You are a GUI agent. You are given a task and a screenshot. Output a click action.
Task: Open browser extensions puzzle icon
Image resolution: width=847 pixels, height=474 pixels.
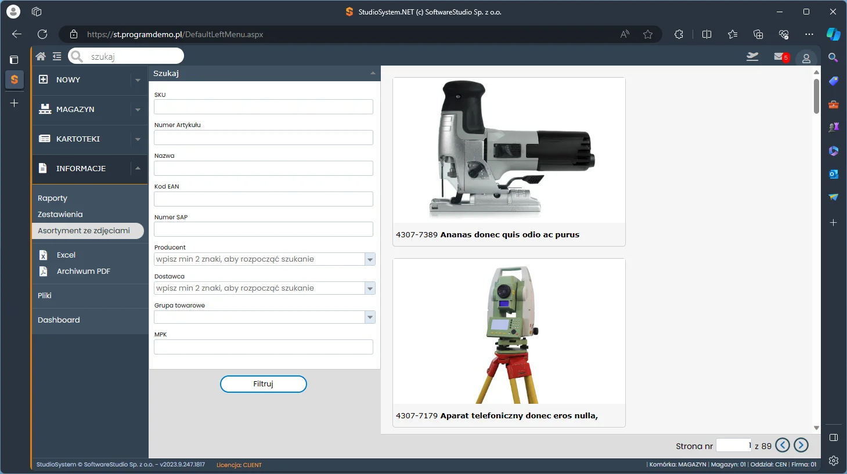pos(679,34)
